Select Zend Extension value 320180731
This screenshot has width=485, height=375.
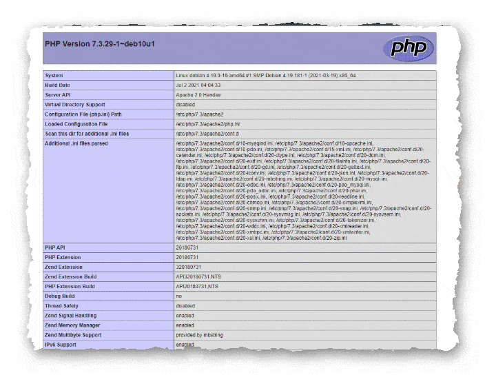(188, 267)
